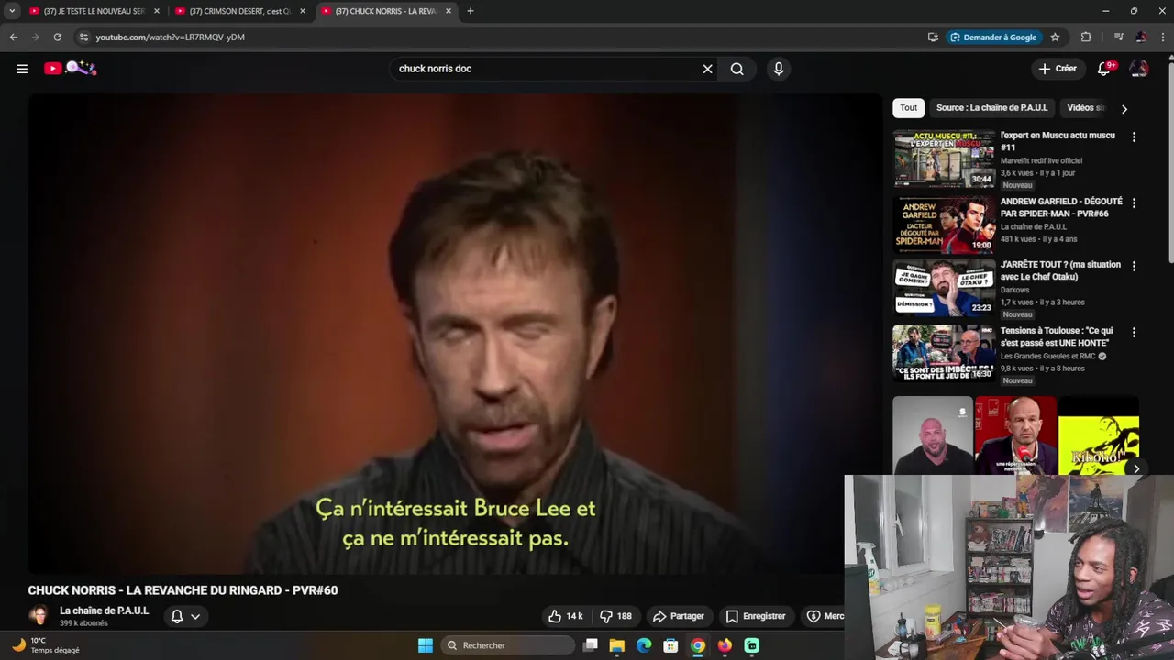Reload the page in Chrome

pyautogui.click(x=57, y=38)
